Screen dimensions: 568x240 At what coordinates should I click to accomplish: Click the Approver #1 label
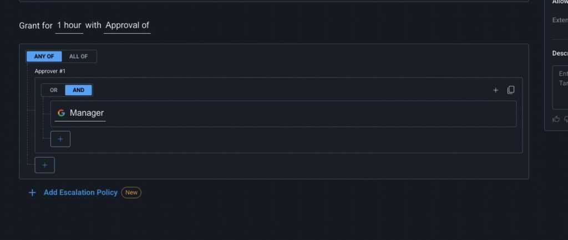click(50, 71)
